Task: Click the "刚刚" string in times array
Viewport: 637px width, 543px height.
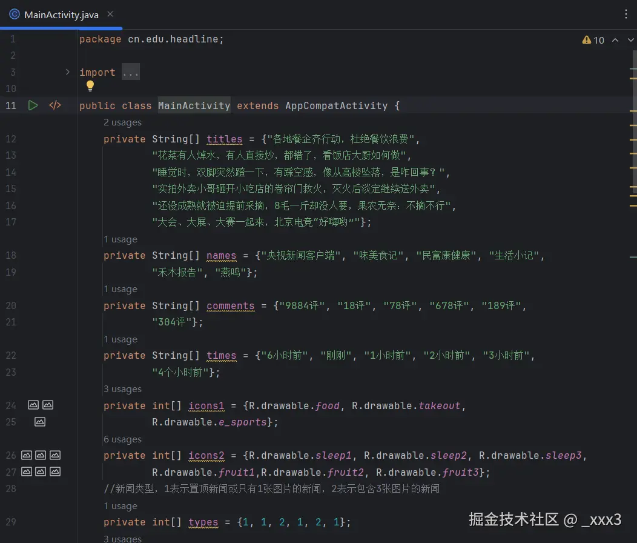Action: pos(335,356)
